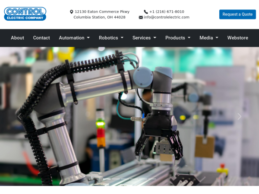Image resolution: width=259 pixels, height=194 pixels.
Task: Click the phone handset icon
Action: point(146,12)
